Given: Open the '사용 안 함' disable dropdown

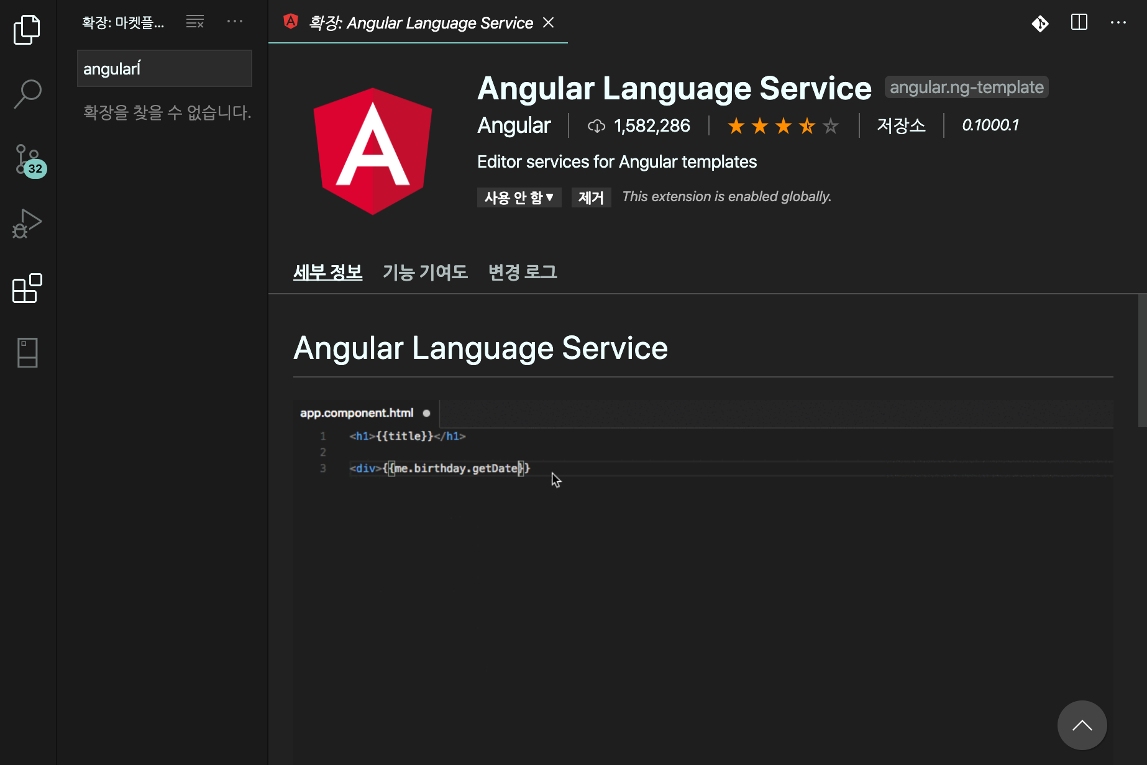Looking at the screenshot, I should [519, 197].
